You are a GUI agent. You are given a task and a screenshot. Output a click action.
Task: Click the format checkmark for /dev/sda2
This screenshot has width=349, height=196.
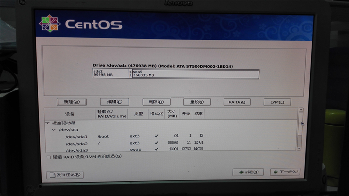point(157,143)
